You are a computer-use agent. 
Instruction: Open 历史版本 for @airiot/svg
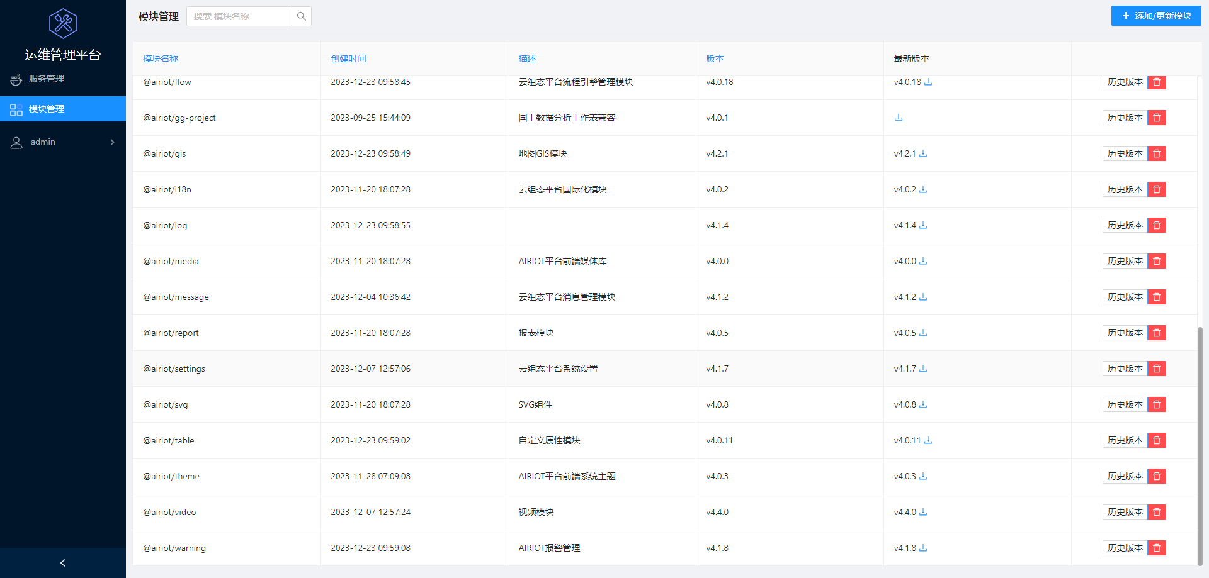coord(1125,404)
